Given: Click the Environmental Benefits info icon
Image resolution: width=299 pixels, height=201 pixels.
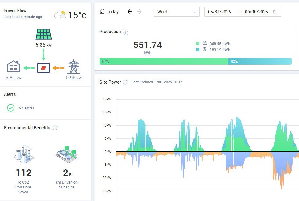Looking at the screenshot, I should click(55, 128).
